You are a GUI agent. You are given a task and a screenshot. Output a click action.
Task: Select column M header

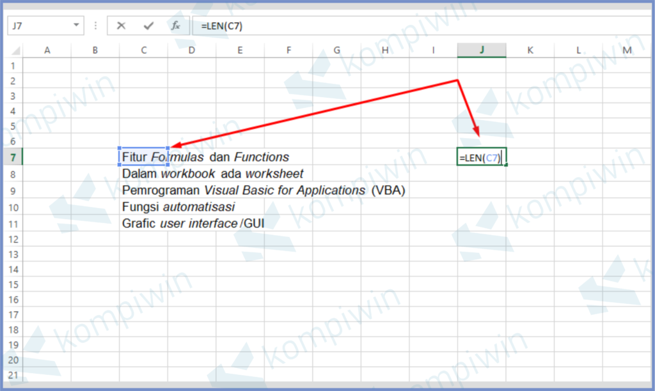pyautogui.click(x=626, y=50)
